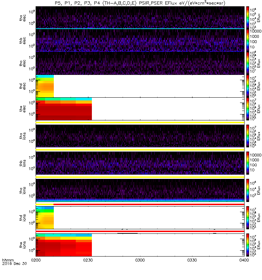Select the 'thc elec' y-axis label
This screenshot has width=262, height=280.
pyautogui.click(x=23, y=63)
